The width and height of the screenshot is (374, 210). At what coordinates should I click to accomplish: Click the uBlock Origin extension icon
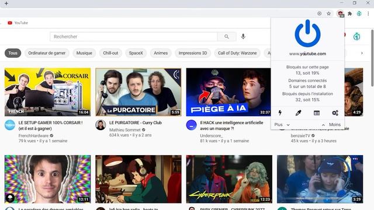(x=340, y=13)
